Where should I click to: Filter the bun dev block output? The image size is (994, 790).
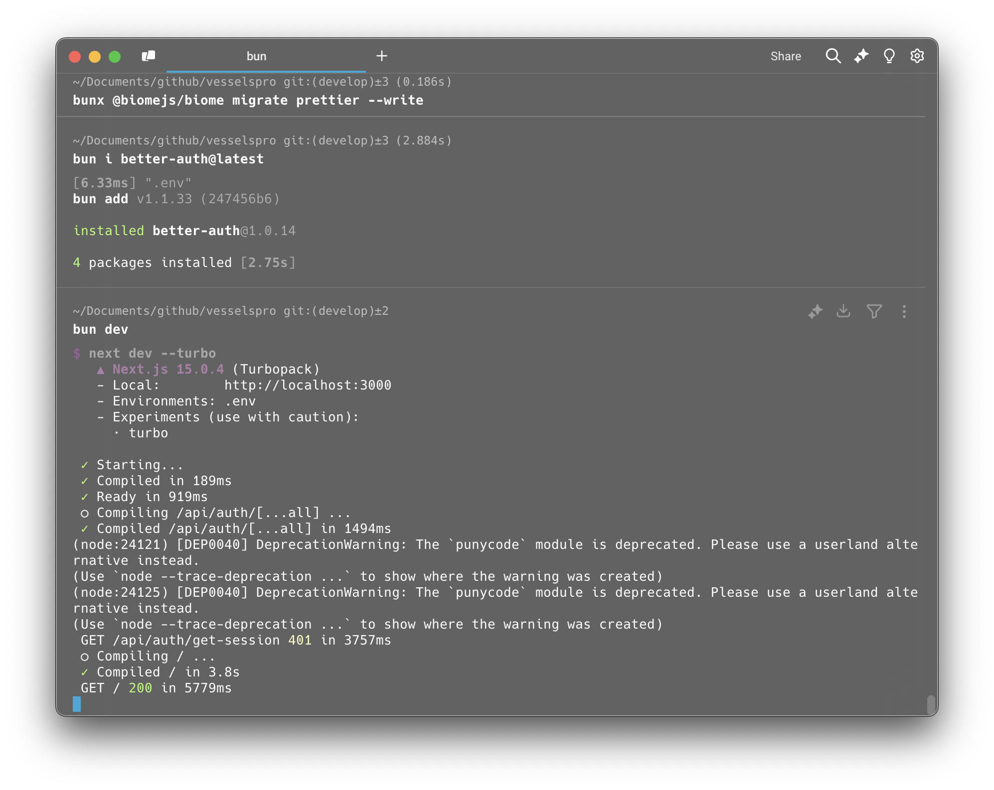coord(874,312)
